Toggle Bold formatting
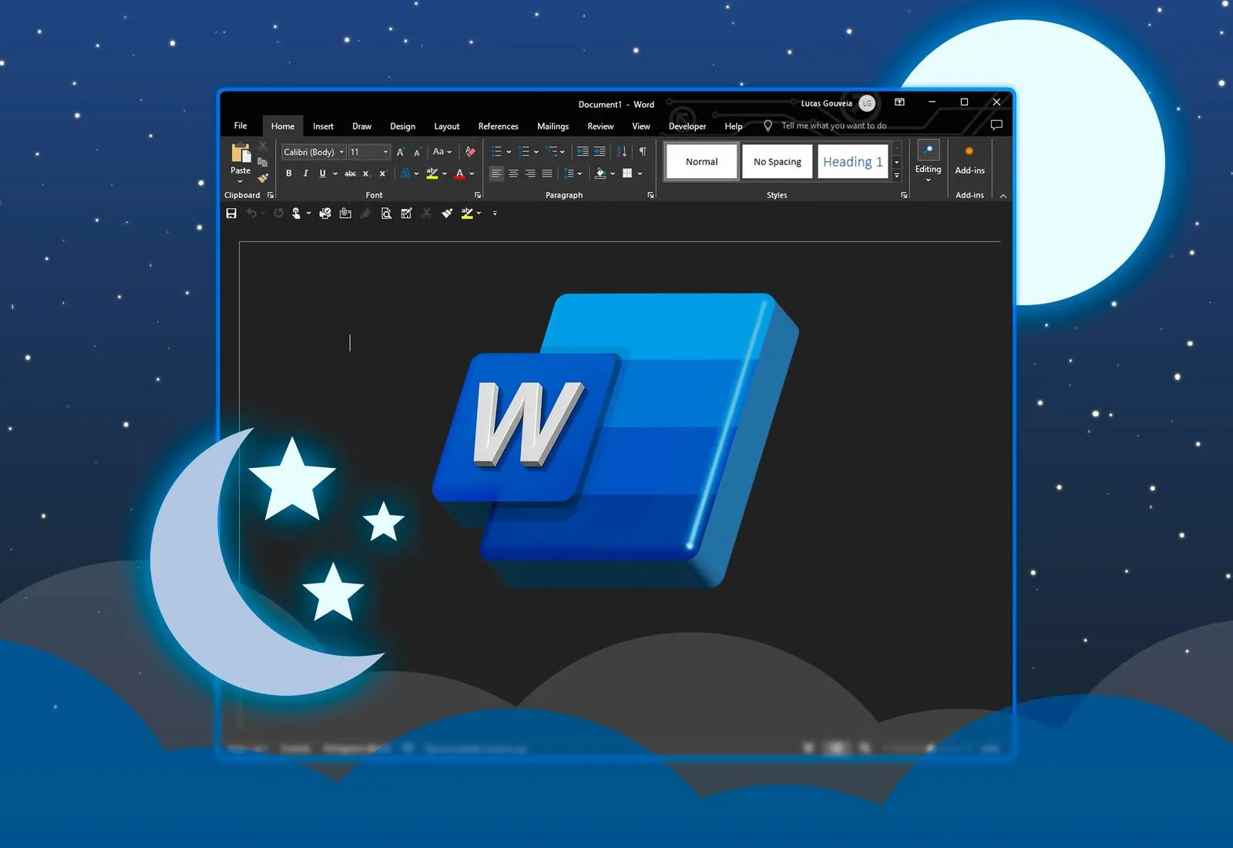1233x848 pixels. point(289,173)
